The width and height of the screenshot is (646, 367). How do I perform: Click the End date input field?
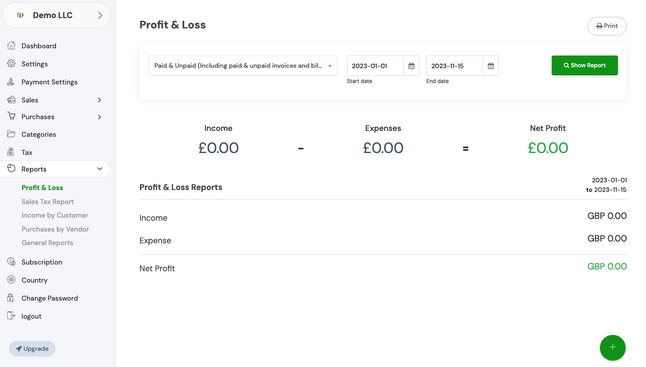[454, 66]
